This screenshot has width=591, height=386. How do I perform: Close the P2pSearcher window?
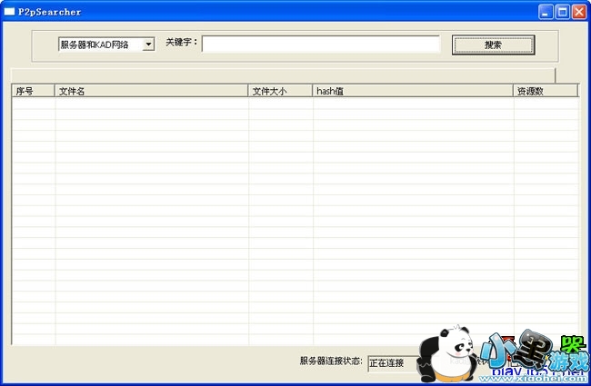point(579,12)
